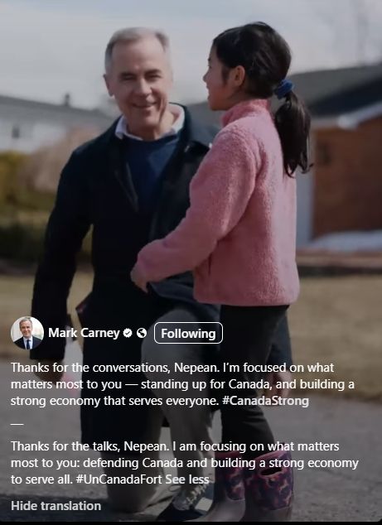This screenshot has height=525, width=382.
Task: Open Mark Carney's profile picture avatar
Action: (x=27, y=333)
